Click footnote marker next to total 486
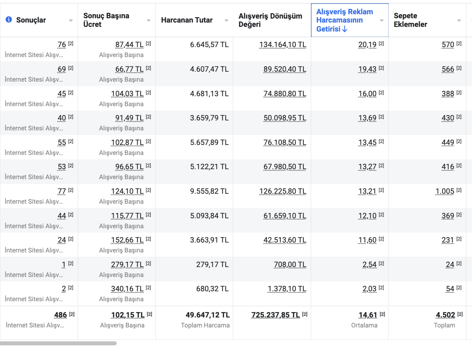Viewport: 472px width, 347px height. [72, 314]
